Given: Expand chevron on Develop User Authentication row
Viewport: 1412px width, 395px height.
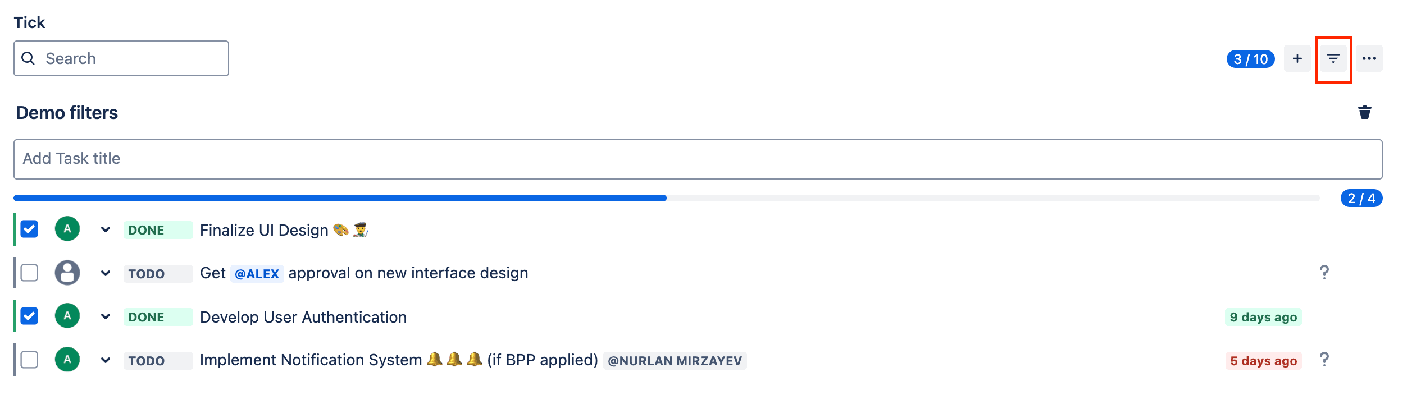Looking at the screenshot, I should (x=106, y=316).
